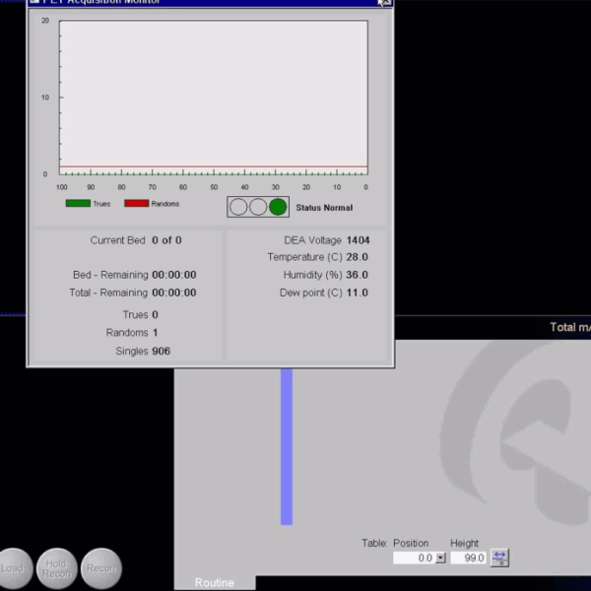Select the DEA Voltage value 1404
The height and width of the screenshot is (591, 591).
point(358,239)
